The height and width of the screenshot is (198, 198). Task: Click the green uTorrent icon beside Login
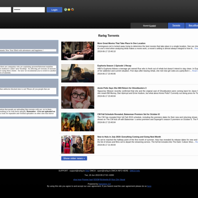click(x=65, y=10)
